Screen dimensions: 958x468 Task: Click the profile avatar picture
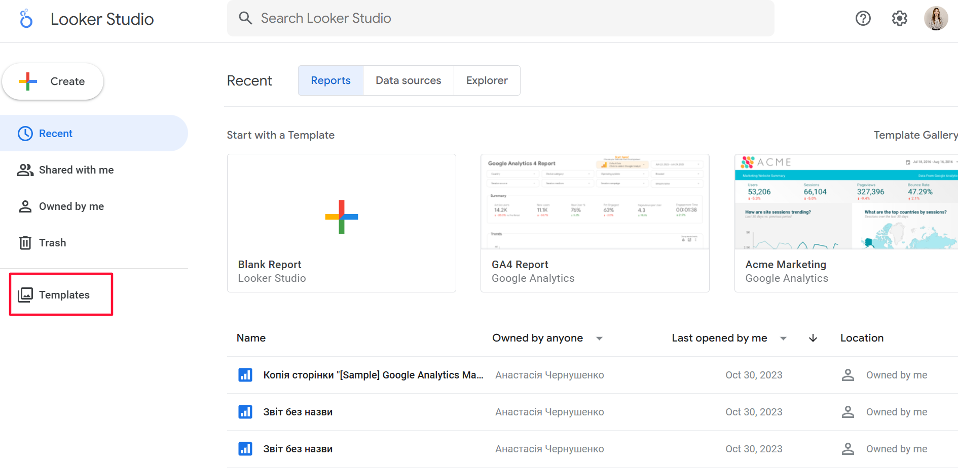tap(937, 18)
